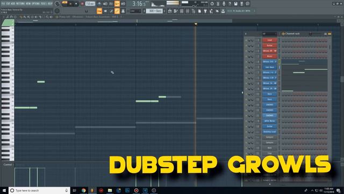The height and width of the screenshot is (194, 344).
Task: Open the Piano roll view icon in main toolbar
Action: 176,11
